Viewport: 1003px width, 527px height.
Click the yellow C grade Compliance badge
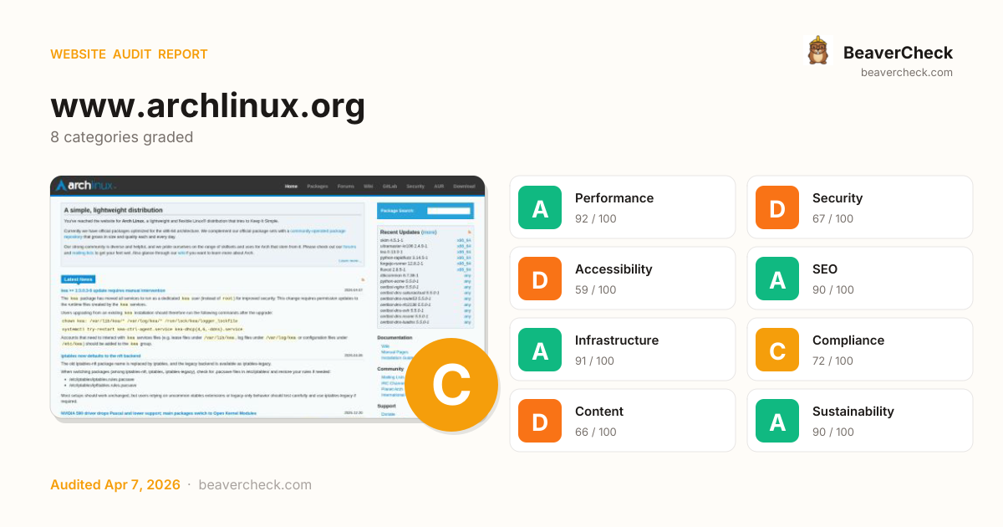pyautogui.click(x=777, y=350)
